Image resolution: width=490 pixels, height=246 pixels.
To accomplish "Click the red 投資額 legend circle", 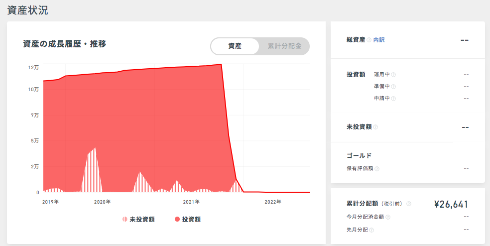I will pyautogui.click(x=177, y=220).
